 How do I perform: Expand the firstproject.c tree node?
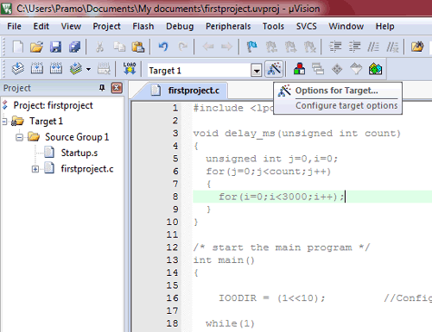(x=35, y=169)
